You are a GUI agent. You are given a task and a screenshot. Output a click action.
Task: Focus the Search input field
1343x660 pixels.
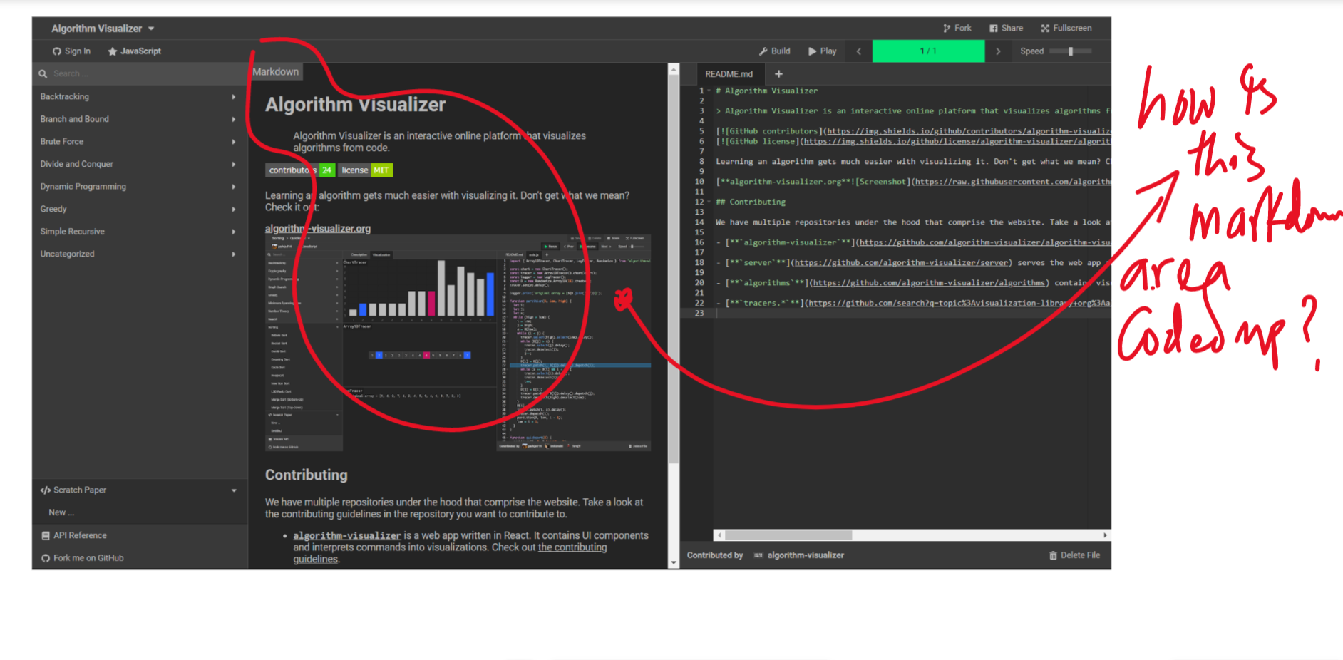[140, 73]
